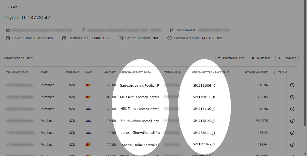Sort by Currency column header
This screenshot has height=156, width=307.
pos(73,72)
